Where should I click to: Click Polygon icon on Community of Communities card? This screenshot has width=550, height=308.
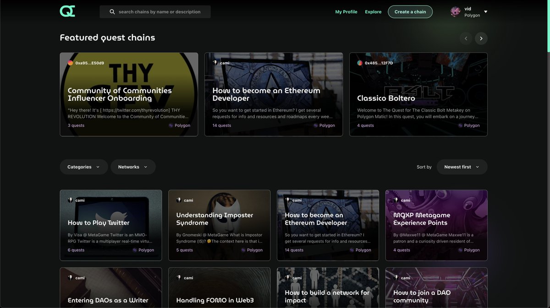click(x=171, y=125)
